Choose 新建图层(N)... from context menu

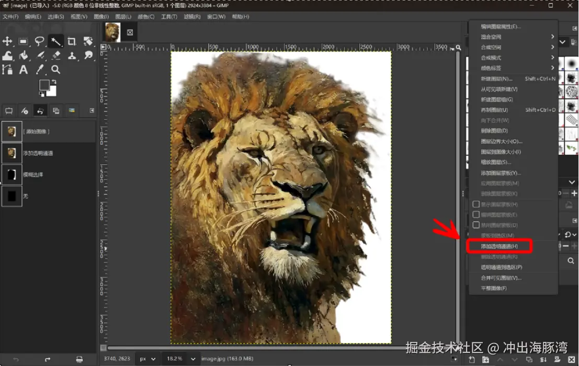pos(513,78)
